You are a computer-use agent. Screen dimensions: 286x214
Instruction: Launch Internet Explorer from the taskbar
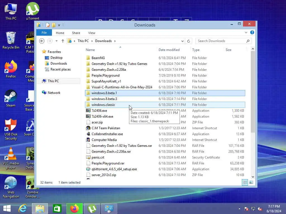click(x=23, y=208)
